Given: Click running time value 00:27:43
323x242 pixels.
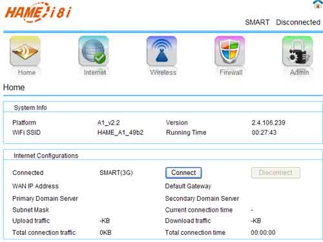Looking at the screenshot, I should (x=264, y=132).
